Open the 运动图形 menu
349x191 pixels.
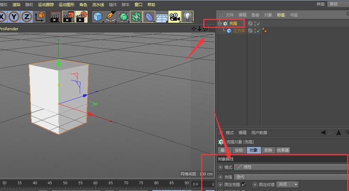coord(67,5)
